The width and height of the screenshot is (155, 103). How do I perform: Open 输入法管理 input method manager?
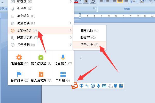click(41, 77)
